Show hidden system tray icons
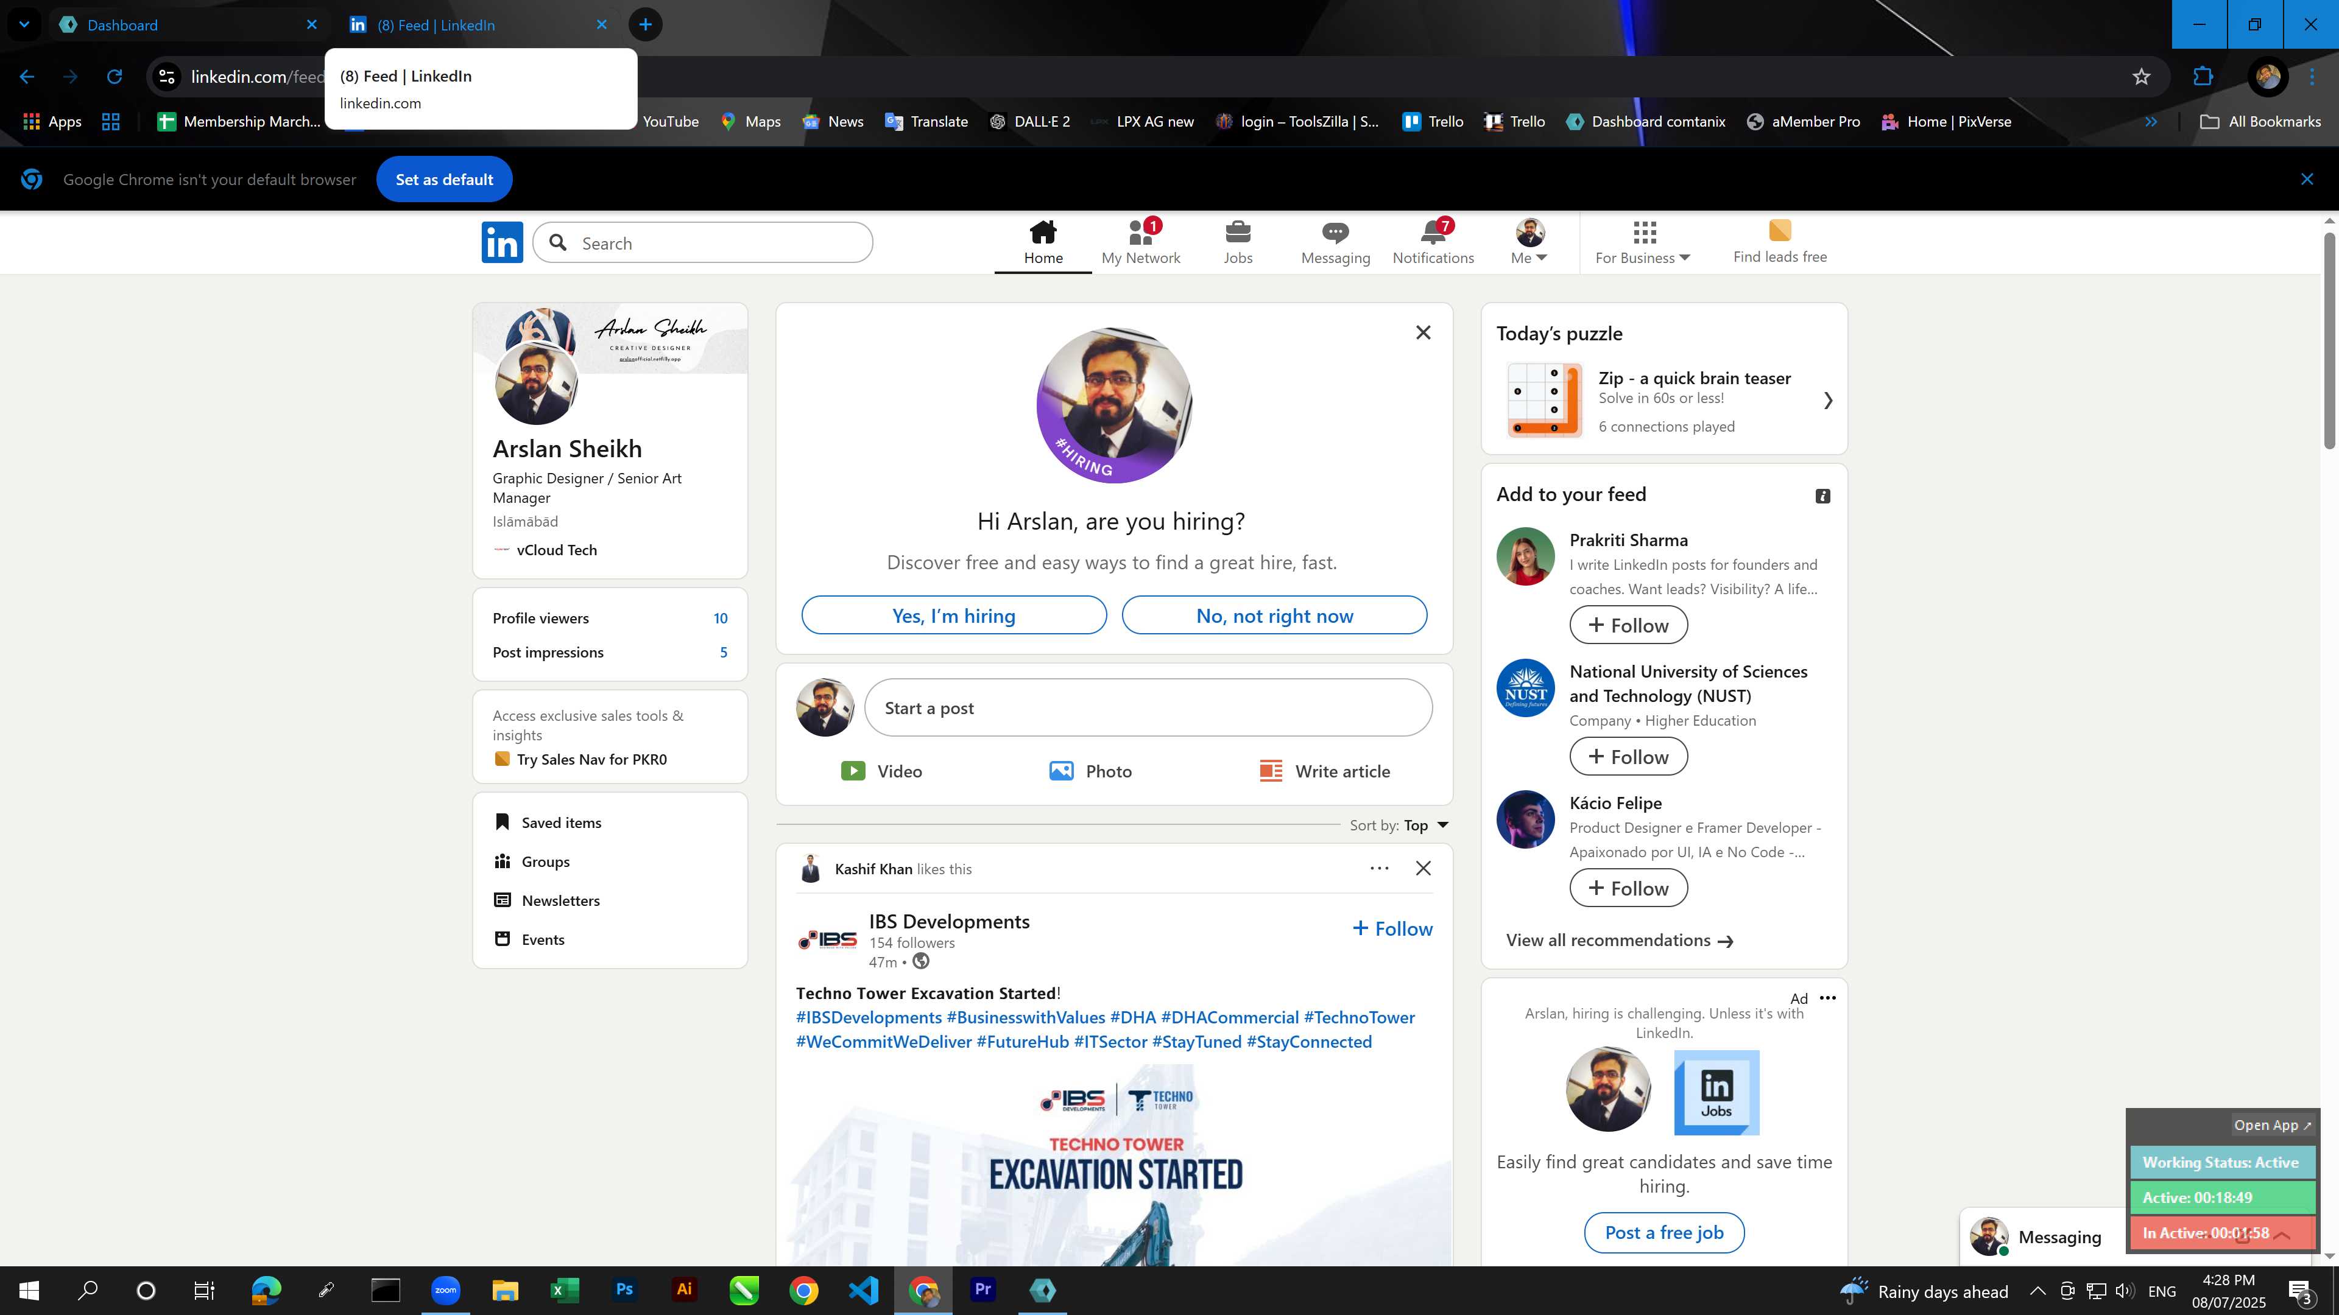 (2037, 1291)
